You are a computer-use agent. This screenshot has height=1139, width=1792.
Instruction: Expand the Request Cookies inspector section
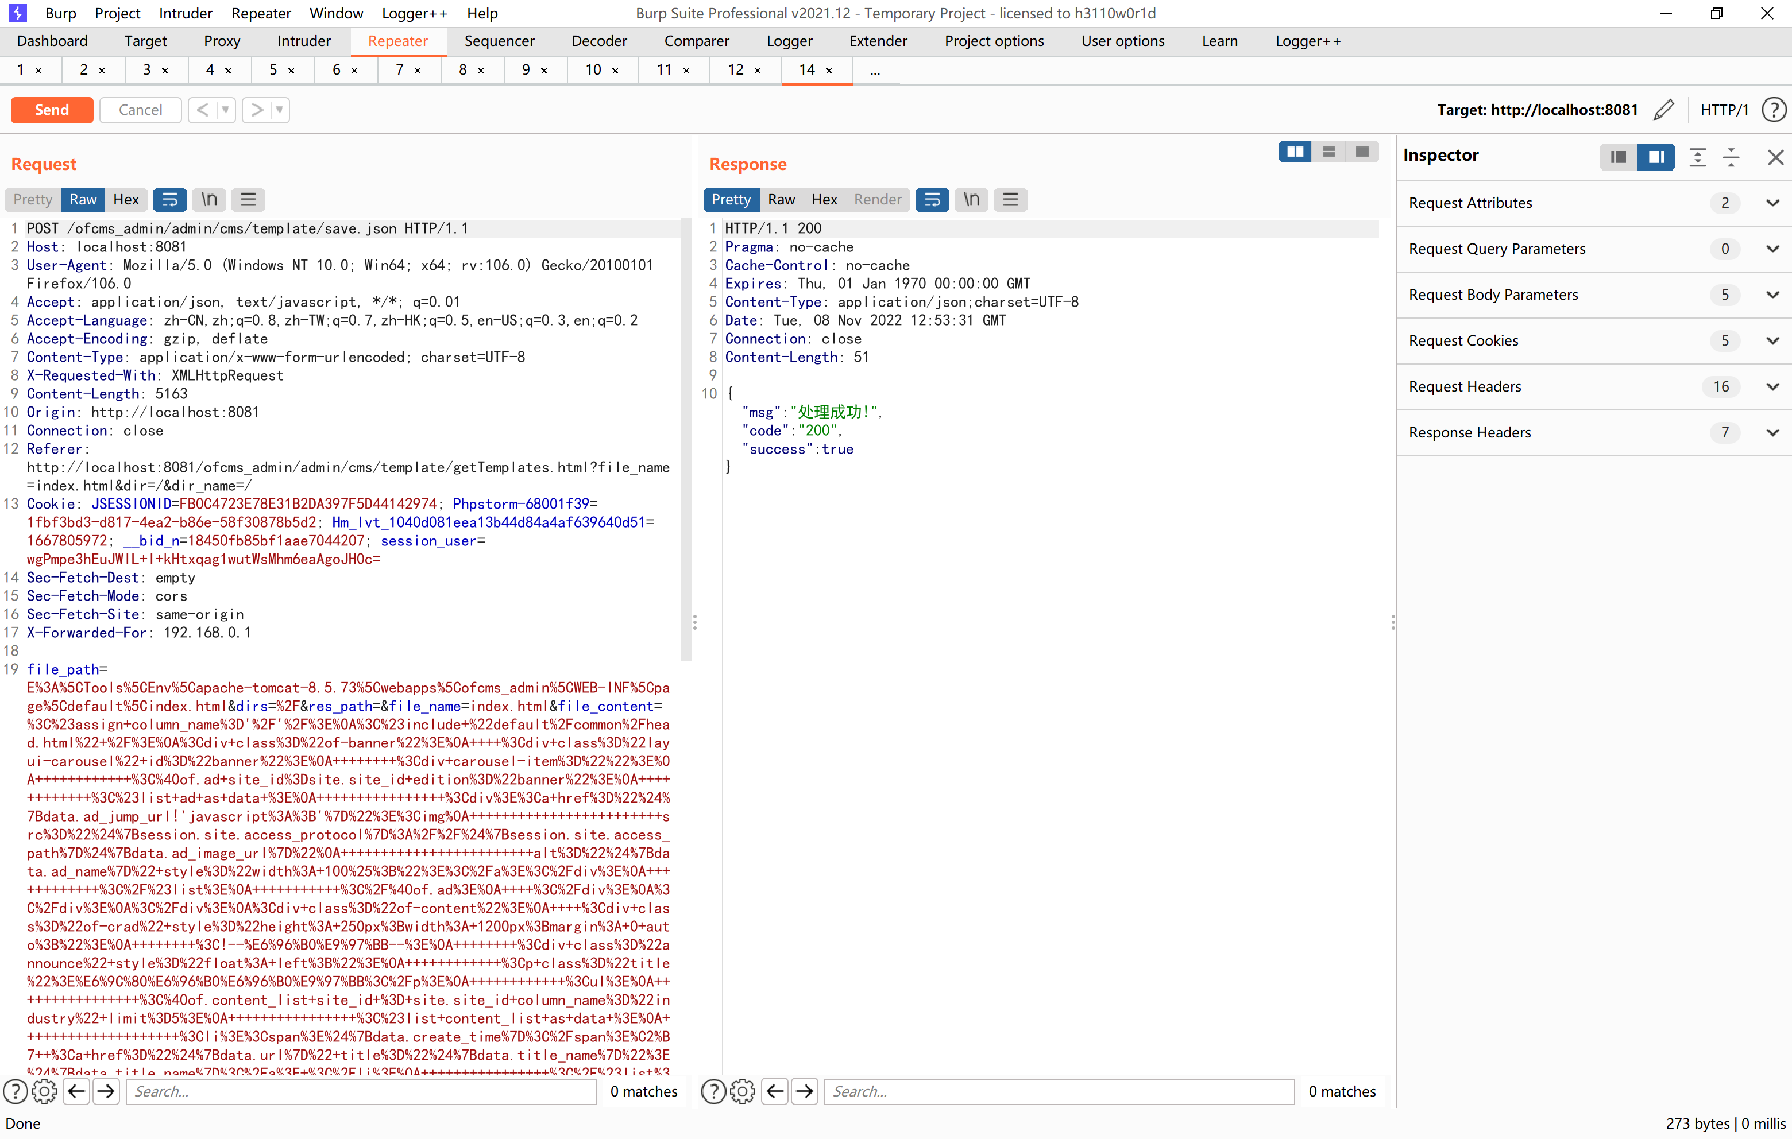(x=1772, y=341)
